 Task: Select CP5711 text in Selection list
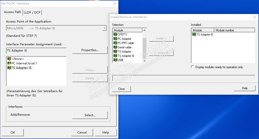[x=122, y=34]
